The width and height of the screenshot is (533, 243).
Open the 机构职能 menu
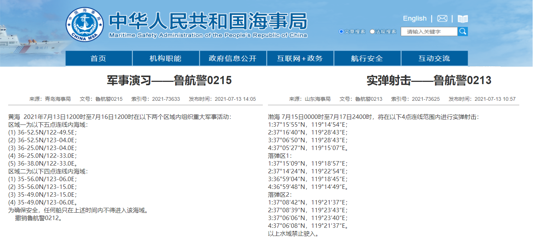coord(166,59)
